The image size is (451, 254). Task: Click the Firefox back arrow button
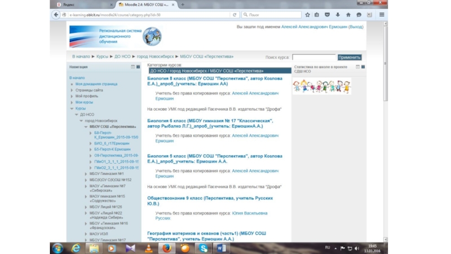click(56, 15)
